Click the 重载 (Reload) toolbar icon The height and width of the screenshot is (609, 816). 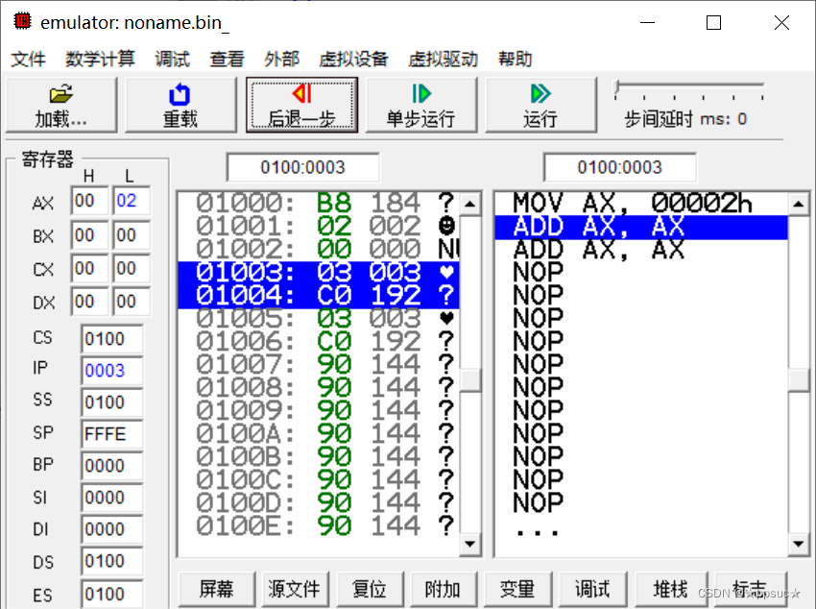180,105
